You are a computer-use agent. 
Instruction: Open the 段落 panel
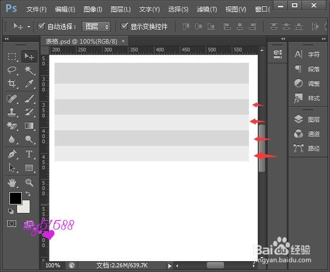pos(307,69)
